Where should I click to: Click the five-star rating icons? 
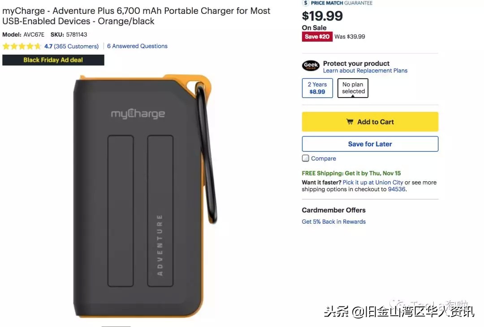pyautogui.click(x=22, y=46)
